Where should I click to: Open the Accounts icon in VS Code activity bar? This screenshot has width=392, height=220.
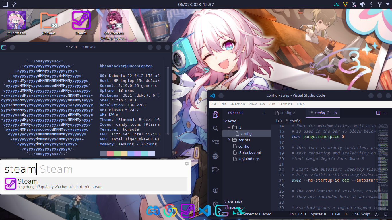(x=216, y=190)
